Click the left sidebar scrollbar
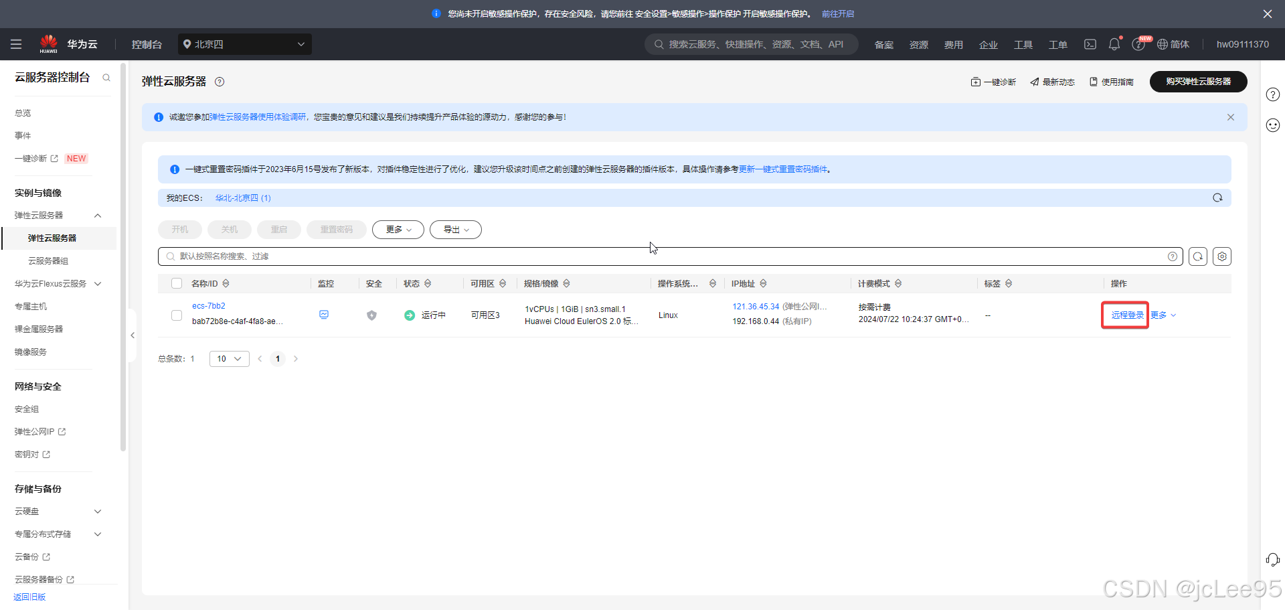Viewport: 1285px width, 610px height. click(x=123, y=258)
